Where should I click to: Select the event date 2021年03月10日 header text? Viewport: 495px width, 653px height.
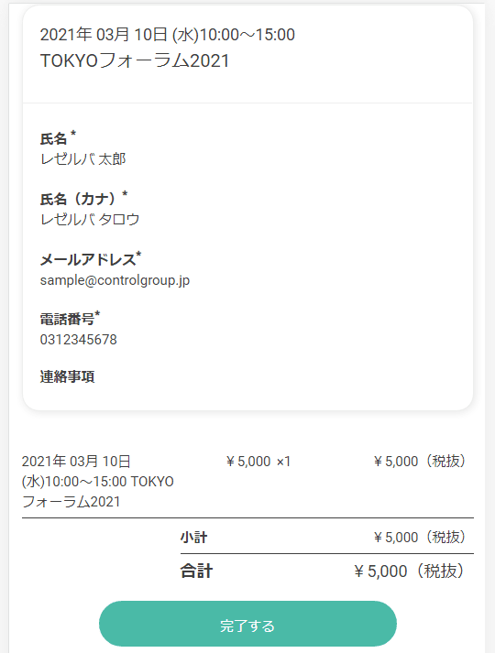click(x=168, y=35)
